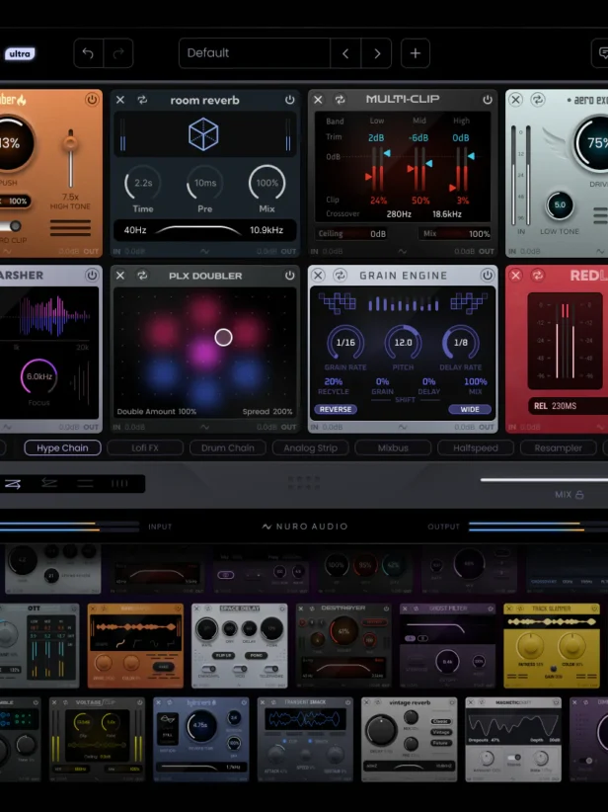Click the swap icon on PLX DOUBLER

click(142, 276)
